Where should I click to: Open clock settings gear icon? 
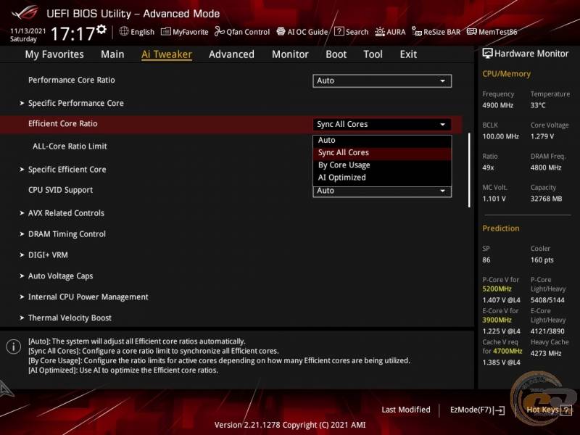(101, 29)
